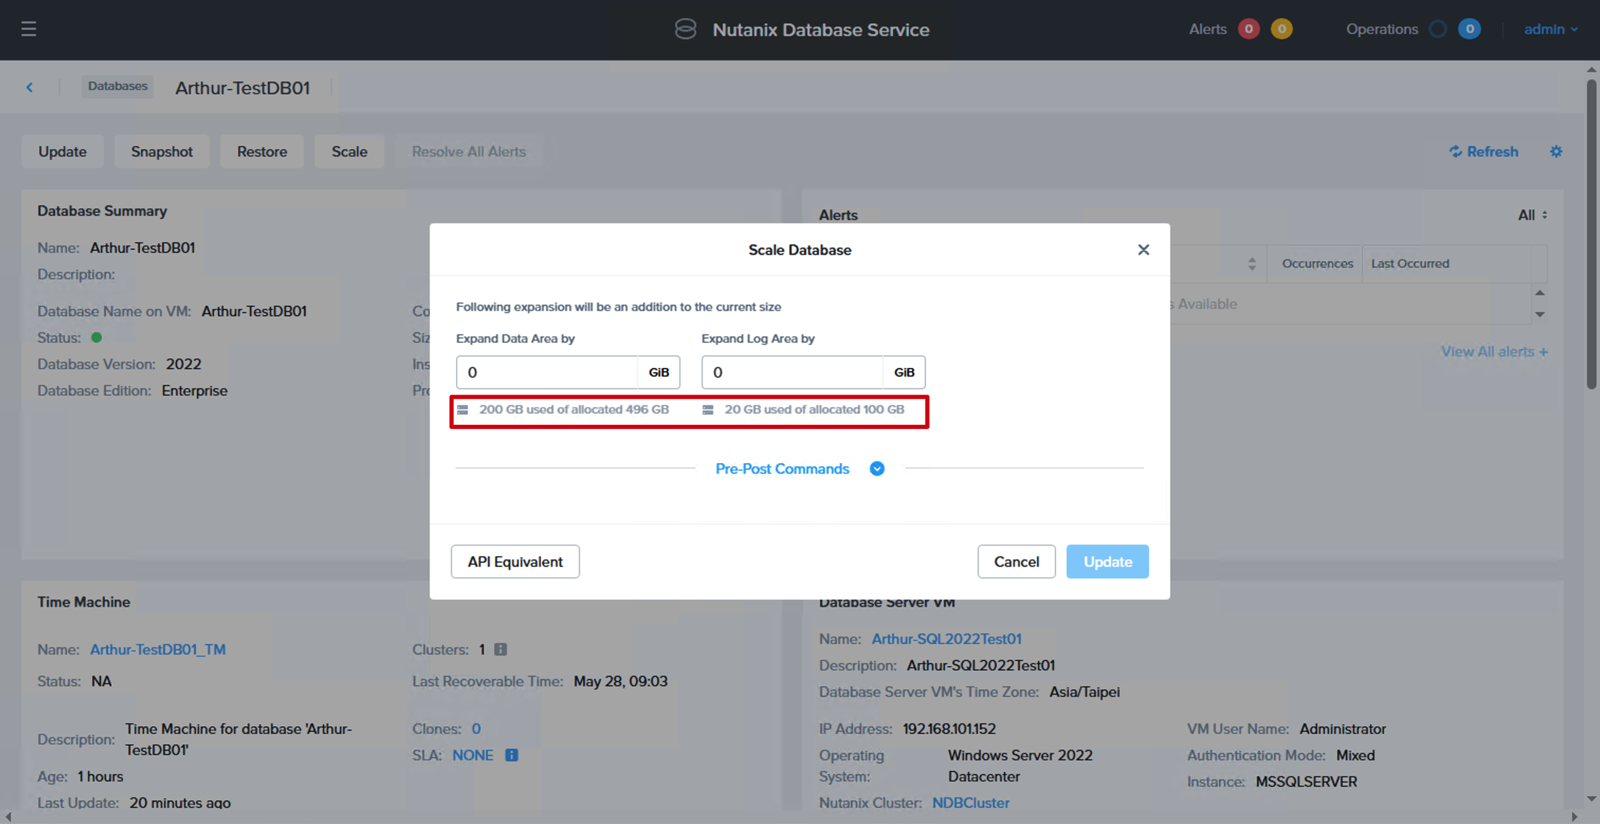This screenshot has height=824, width=1600.
Task: Cancel the Scale Database dialog
Action: click(x=1016, y=562)
